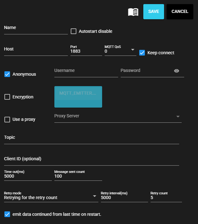Open the MQTT QoS dropdown

(x=120, y=51)
